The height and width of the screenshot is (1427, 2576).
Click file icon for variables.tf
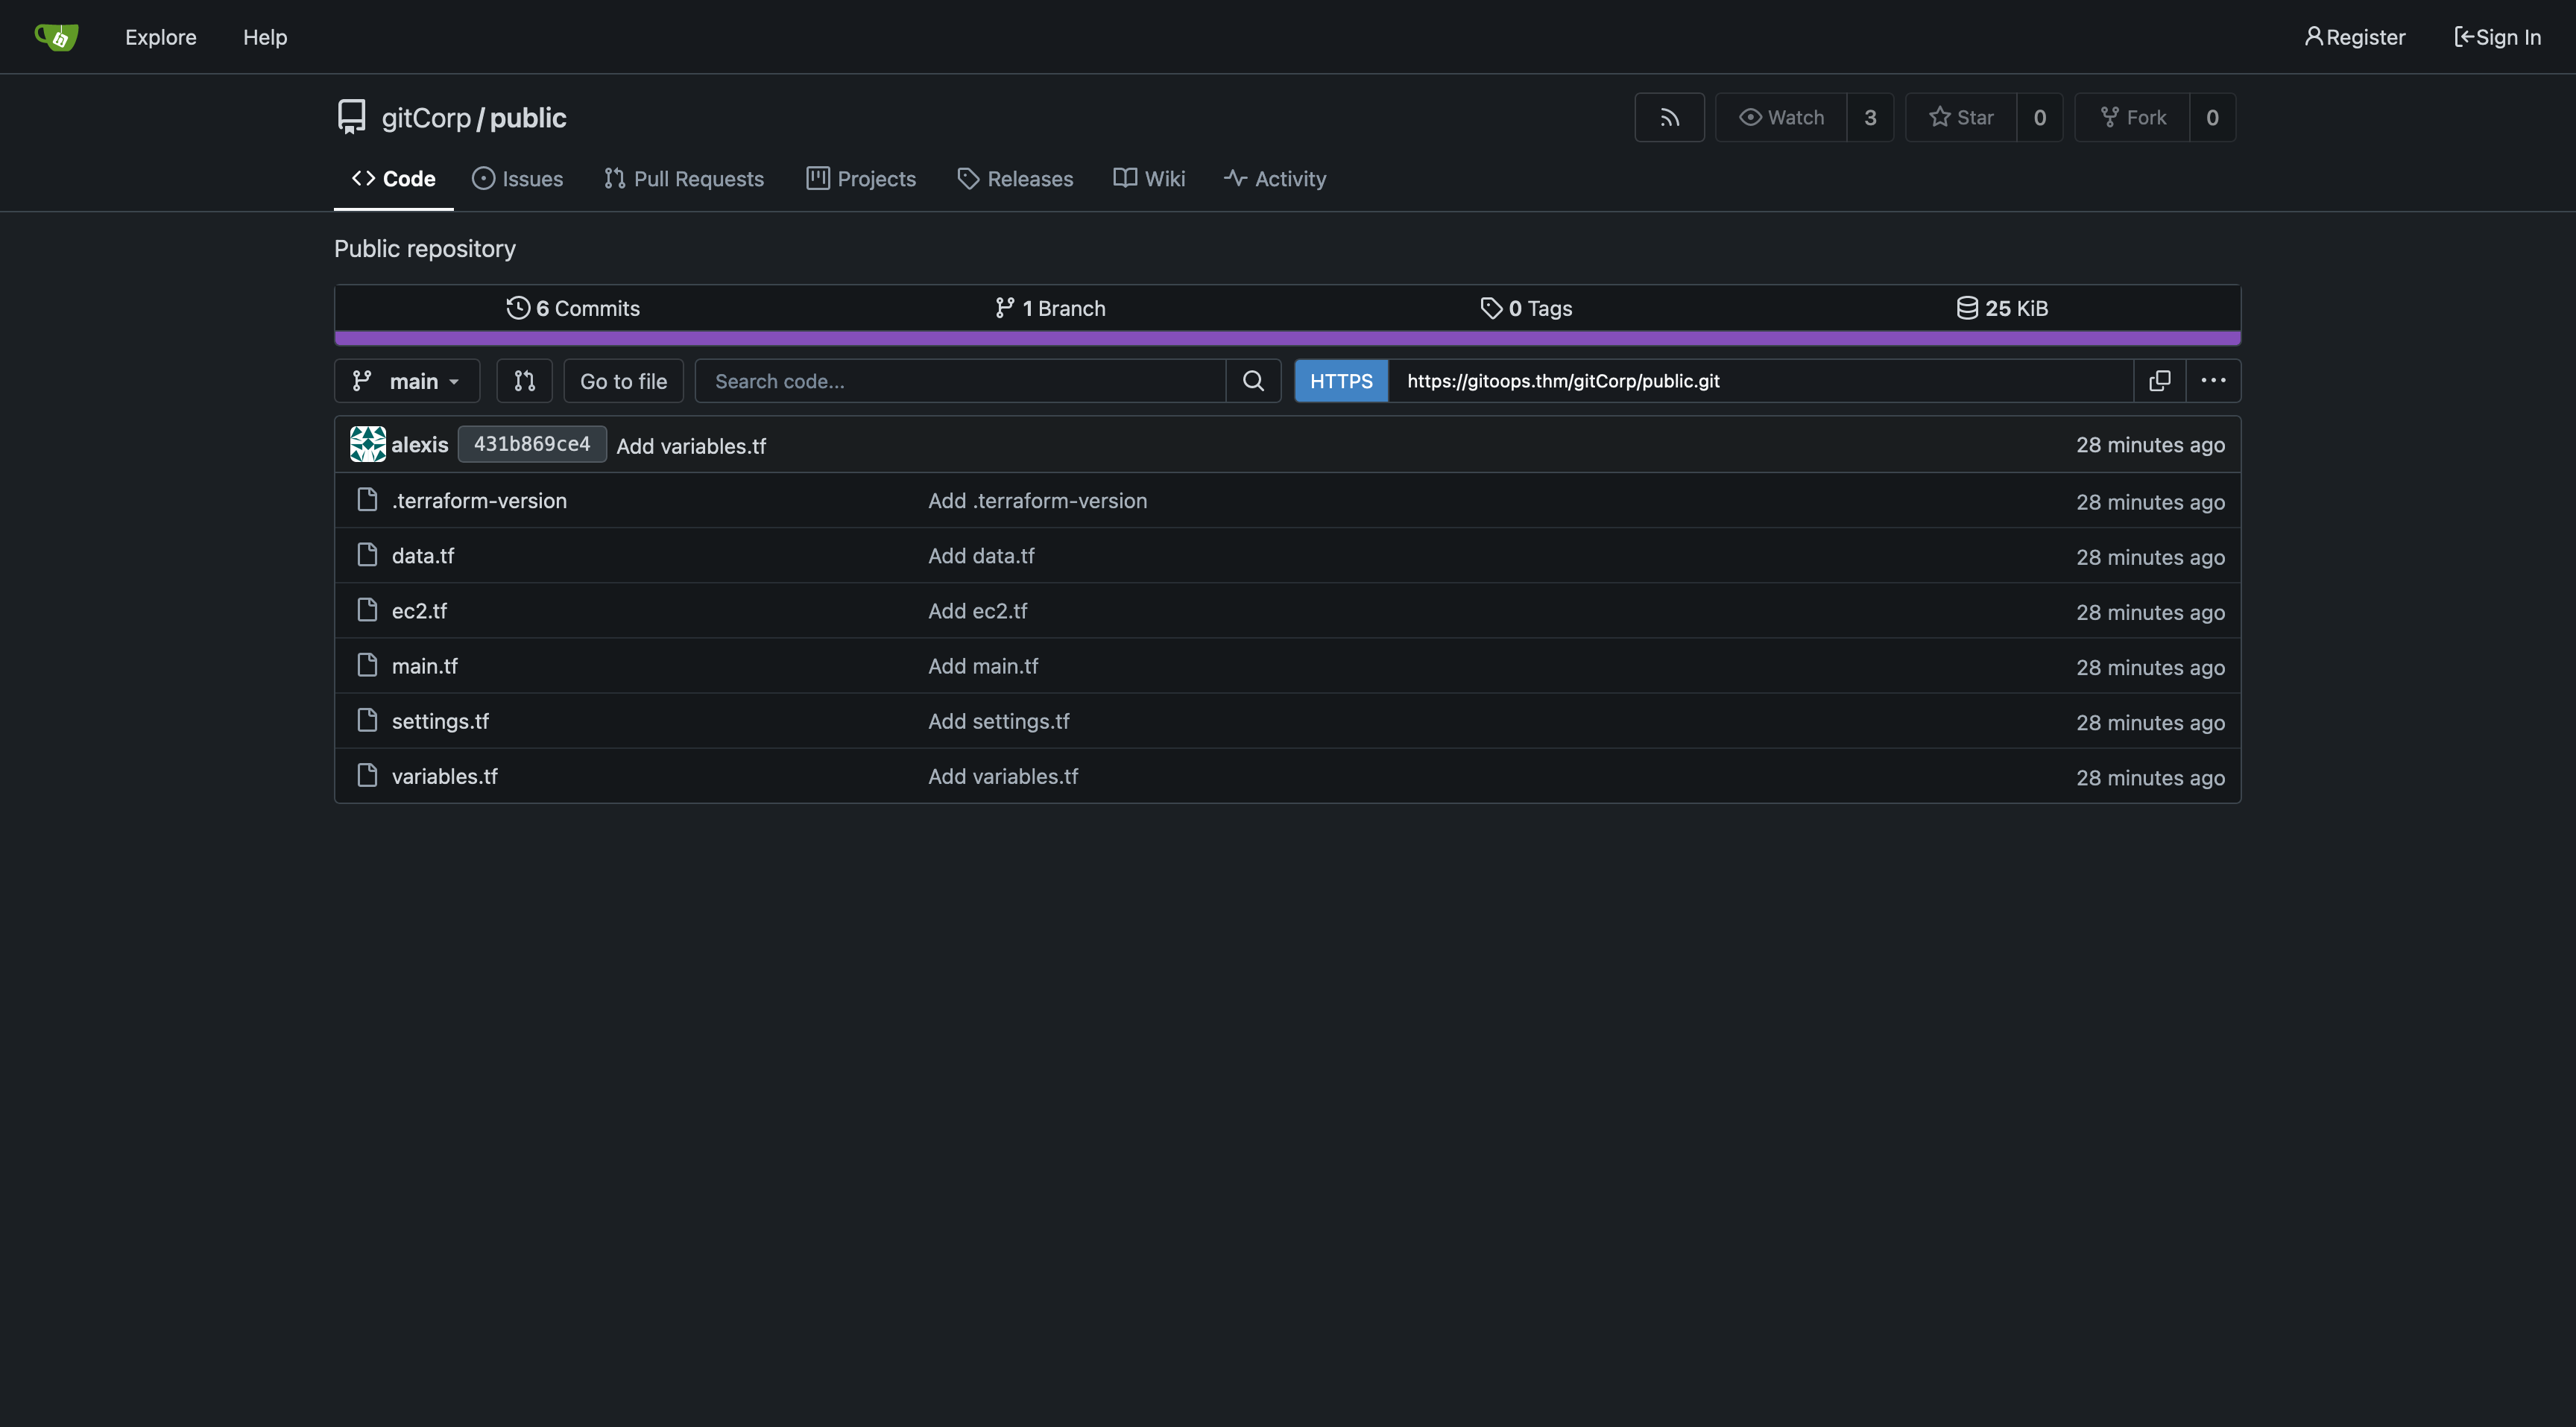coord(368,775)
